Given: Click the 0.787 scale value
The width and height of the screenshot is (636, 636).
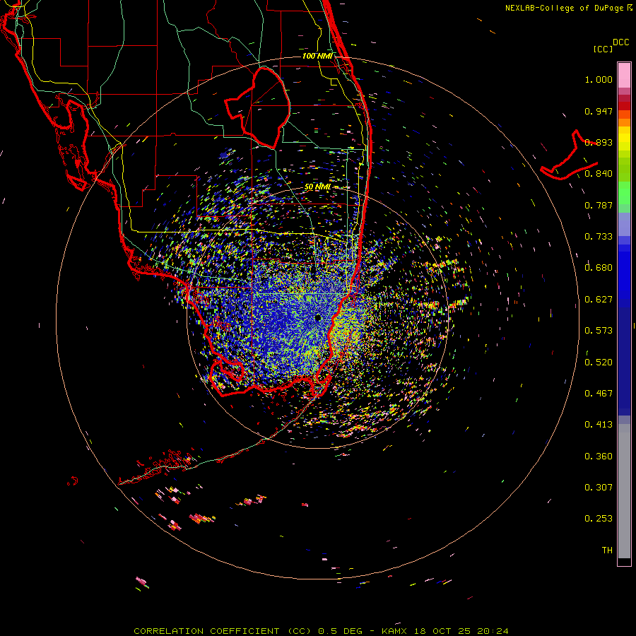Looking at the screenshot, I should pyautogui.click(x=599, y=205).
